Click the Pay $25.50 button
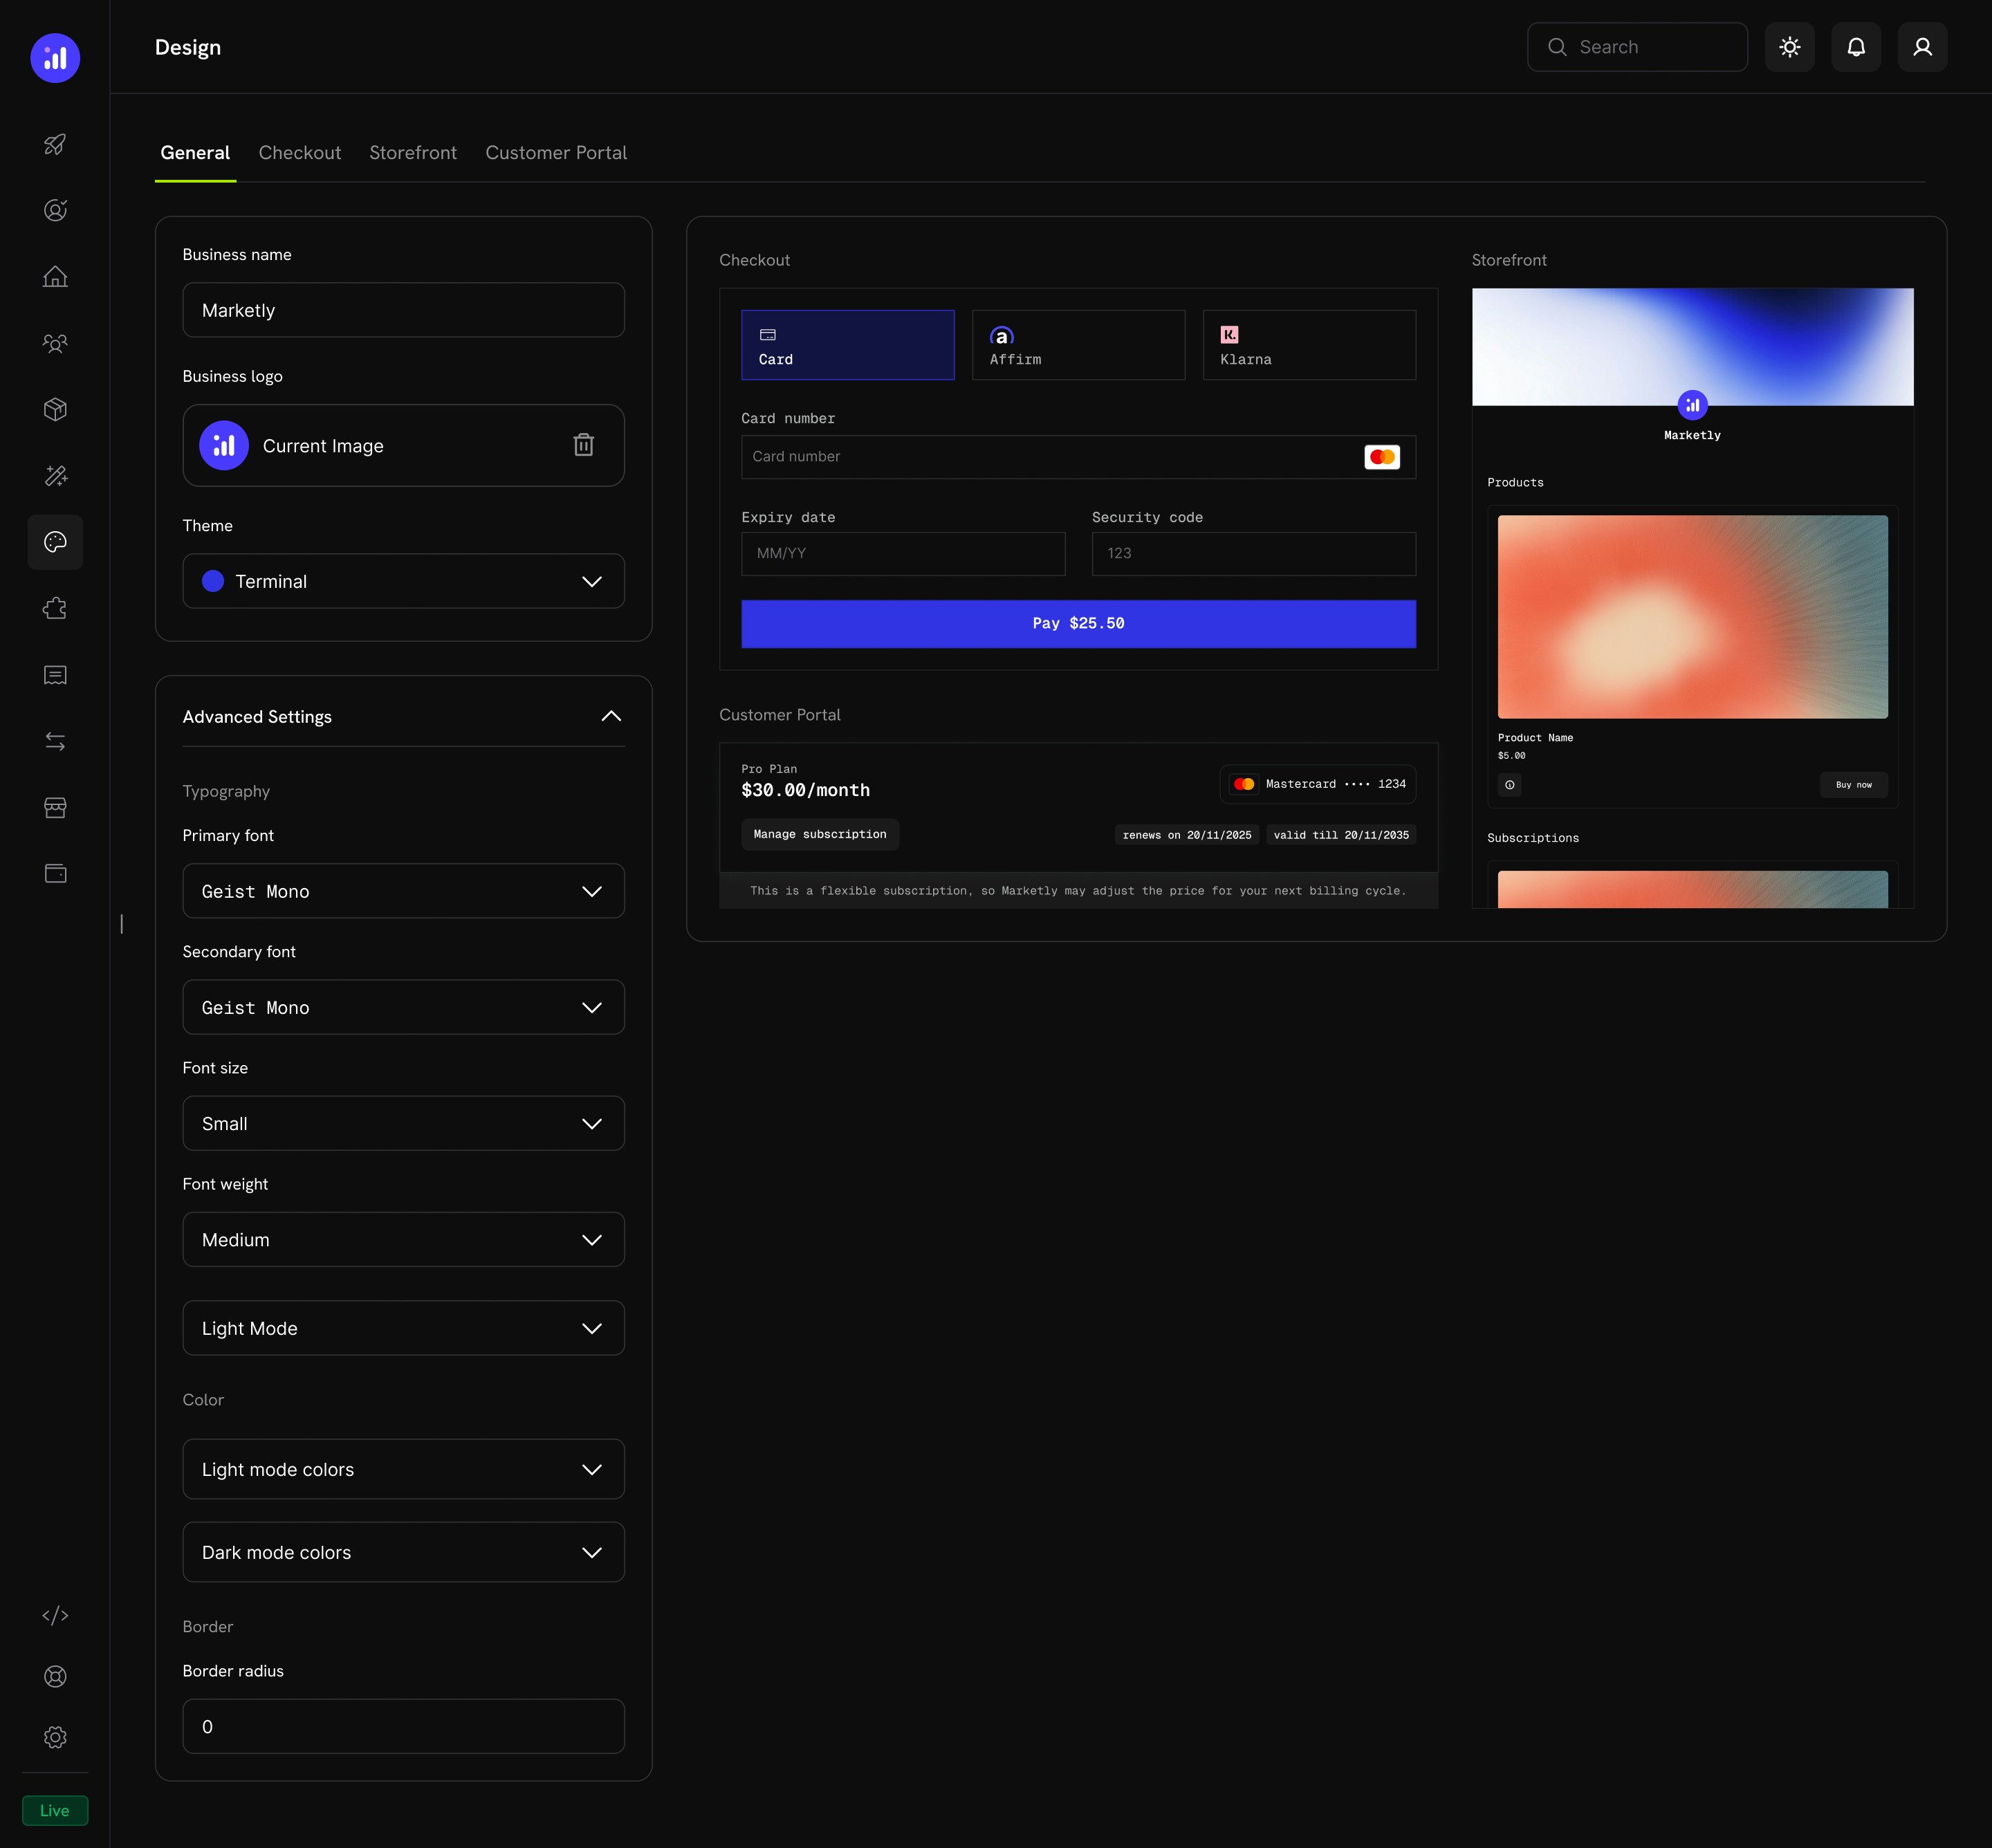 coord(1078,623)
